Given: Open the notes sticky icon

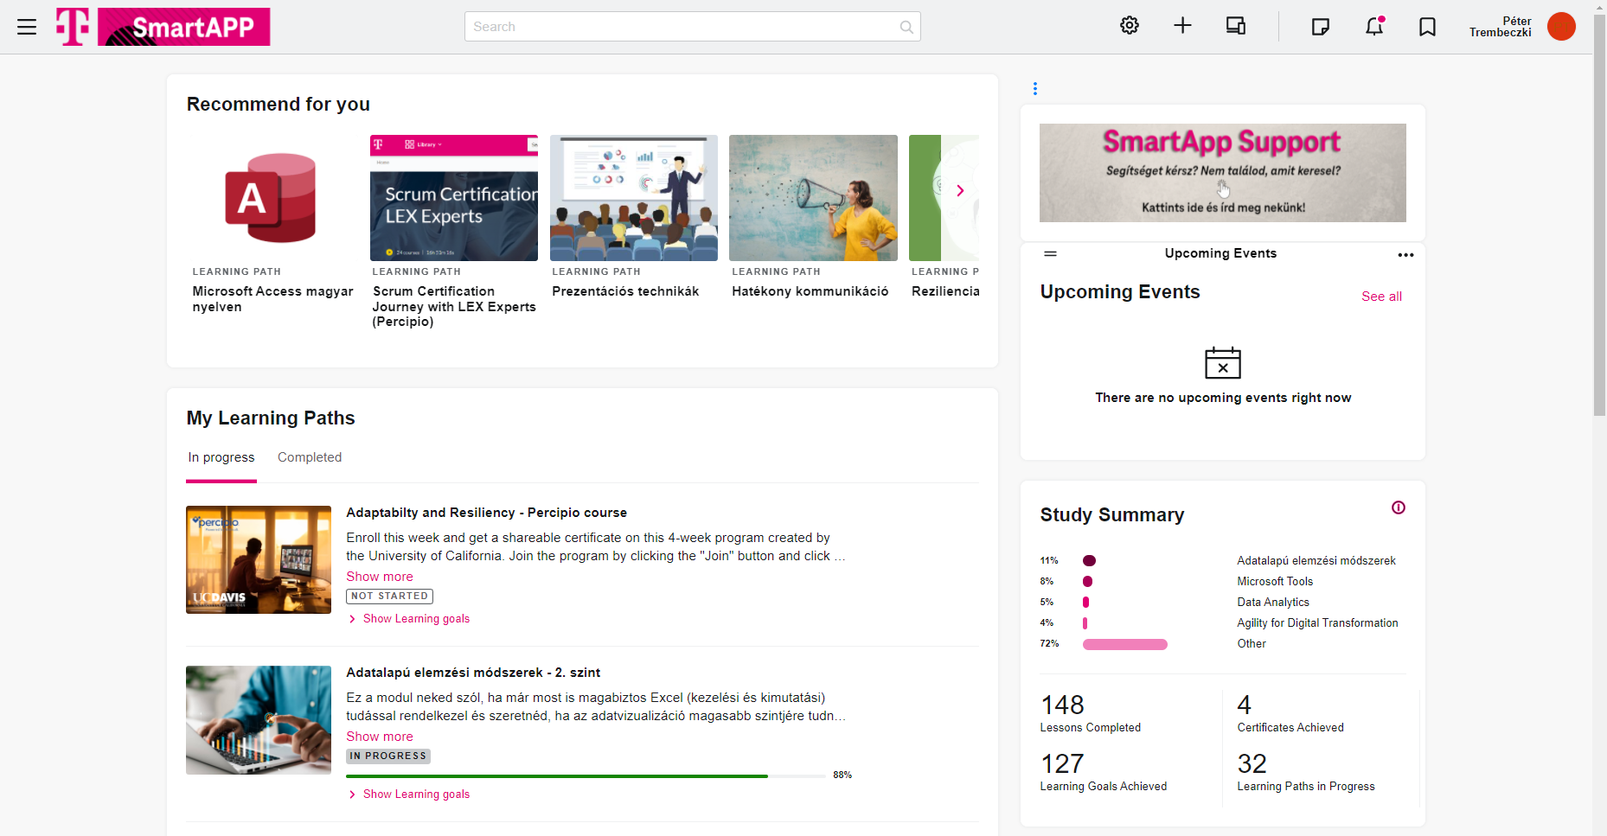Looking at the screenshot, I should click(1320, 27).
